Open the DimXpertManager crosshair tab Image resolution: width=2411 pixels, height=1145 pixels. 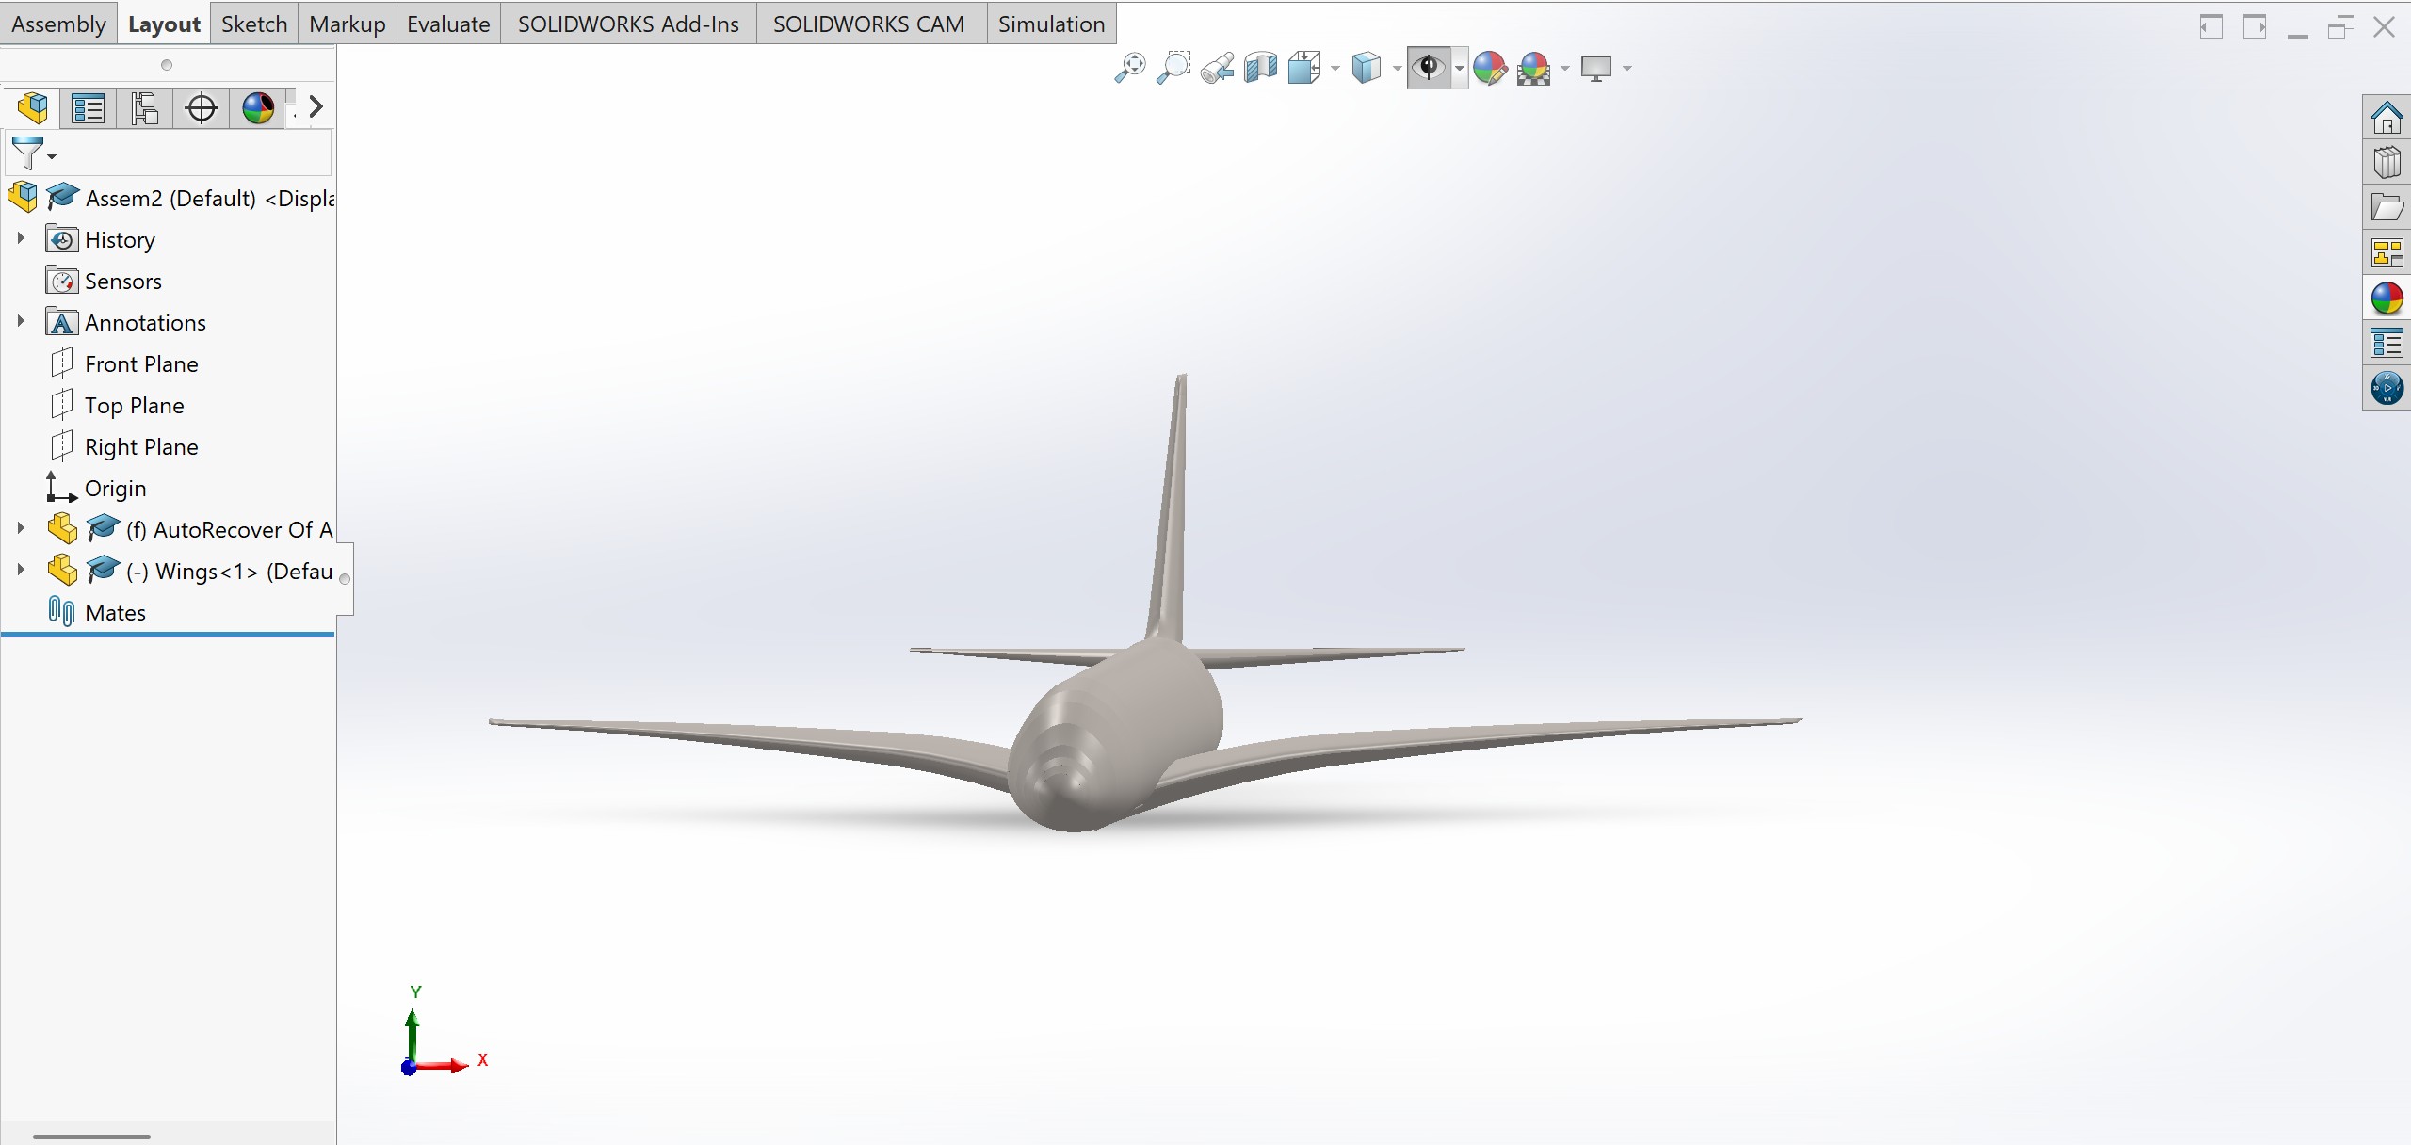tap(202, 107)
